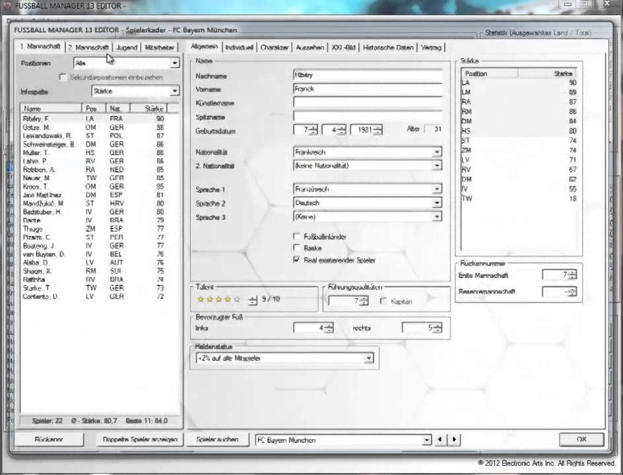Adjust Reservemannschaft shirt number stepper
623x475 pixels.
tap(572, 292)
